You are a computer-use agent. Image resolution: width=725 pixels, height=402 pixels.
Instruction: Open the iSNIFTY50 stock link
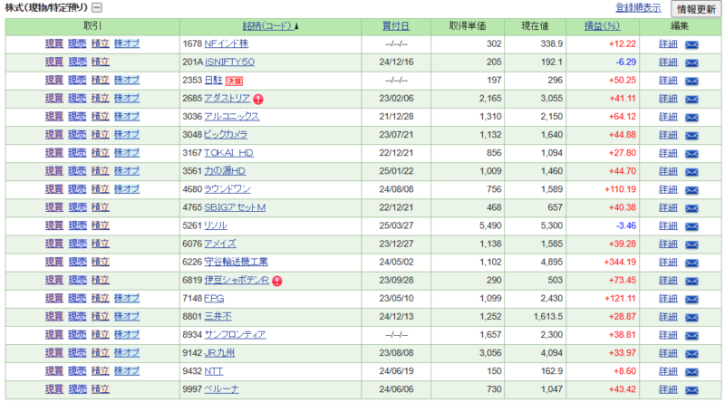229,62
